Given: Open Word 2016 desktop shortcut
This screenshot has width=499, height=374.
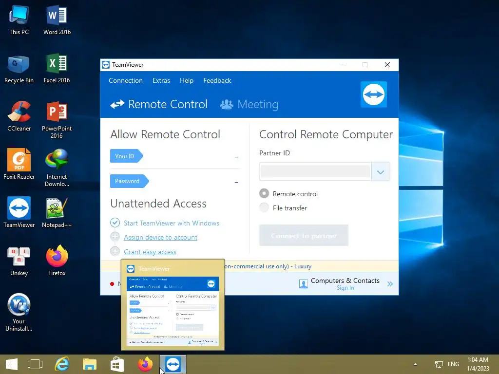Looking at the screenshot, I should point(57,19).
